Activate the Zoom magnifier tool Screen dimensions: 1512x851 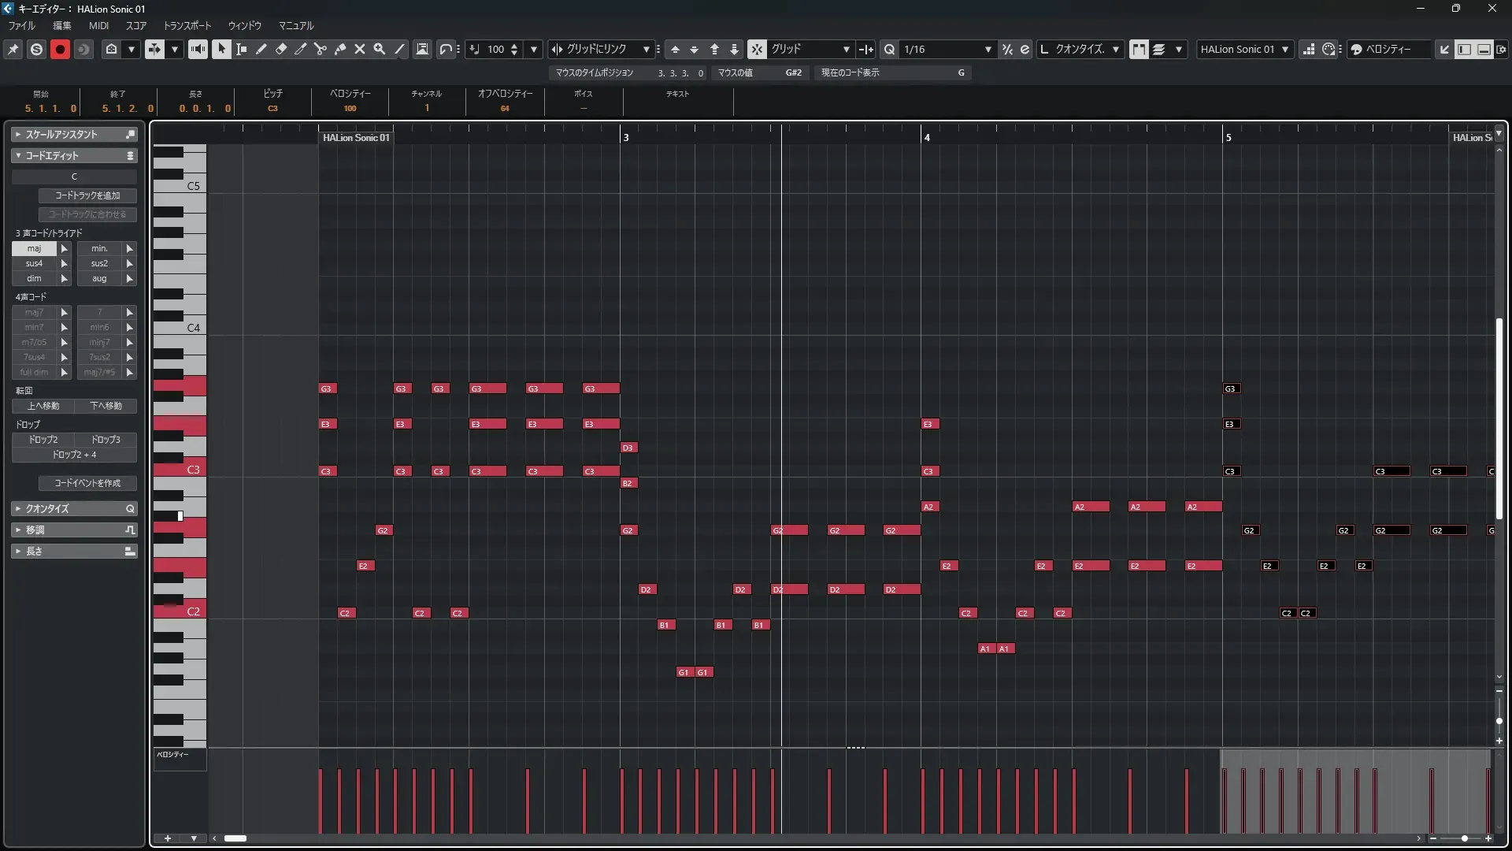[379, 49]
